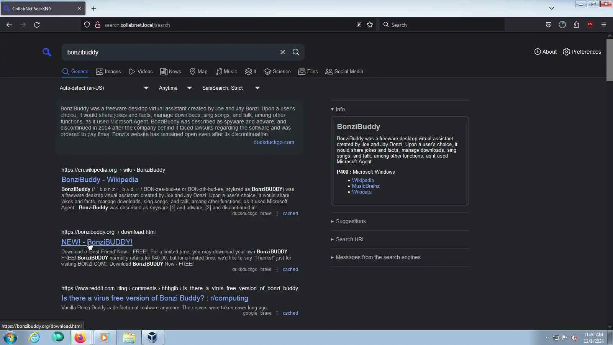The width and height of the screenshot is (613, 345).
Task: Focus the Firefox Search box
Action: (442, 25)
